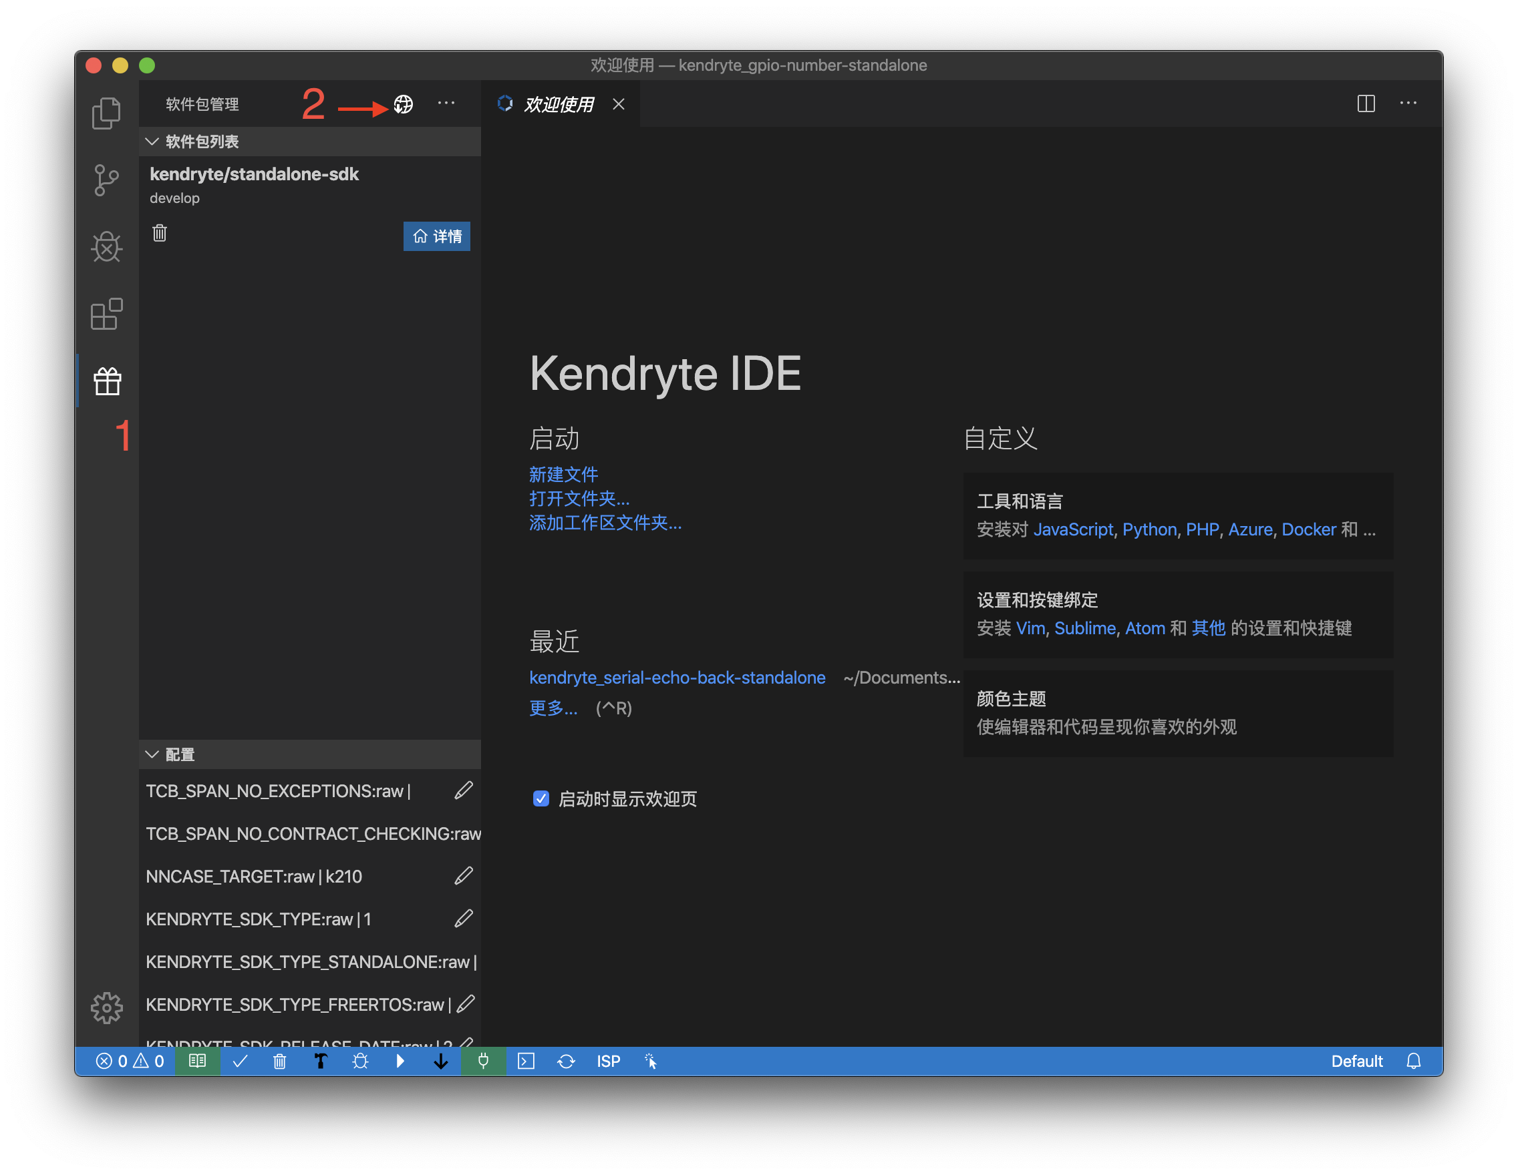1518x1175 pixels.
Task: Click the circular refresh arrows in status bar
Action: point(567,1061)
